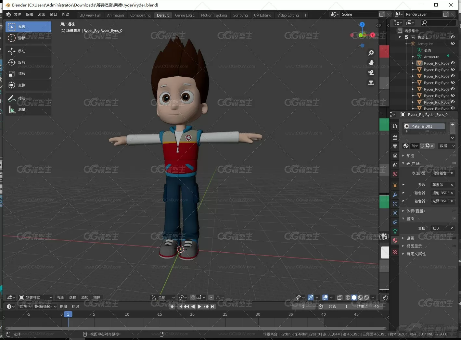Play the animation in reverse

193,307
